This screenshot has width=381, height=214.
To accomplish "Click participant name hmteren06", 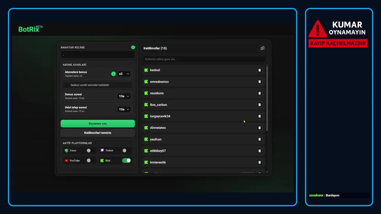I will [158, 162].
